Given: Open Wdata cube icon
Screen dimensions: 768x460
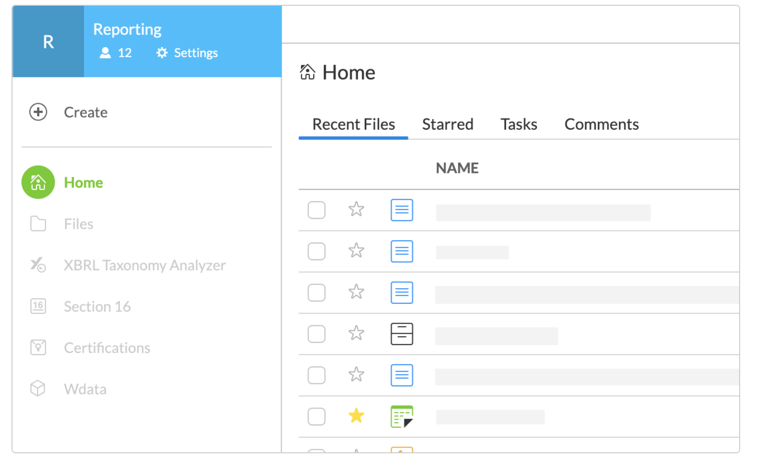Looking at the screenshot, I should coord(38,388).
